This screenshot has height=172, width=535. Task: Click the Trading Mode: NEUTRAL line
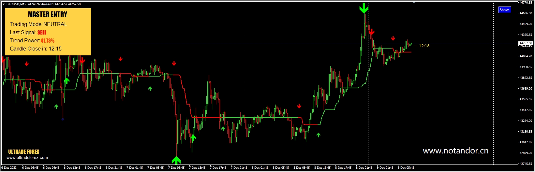click(x=38, y=24)
